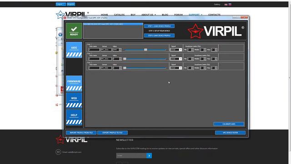Submit newsletter email with the arrow button
The height and width of the screenshot is (164, 291).
coord(149,156)
